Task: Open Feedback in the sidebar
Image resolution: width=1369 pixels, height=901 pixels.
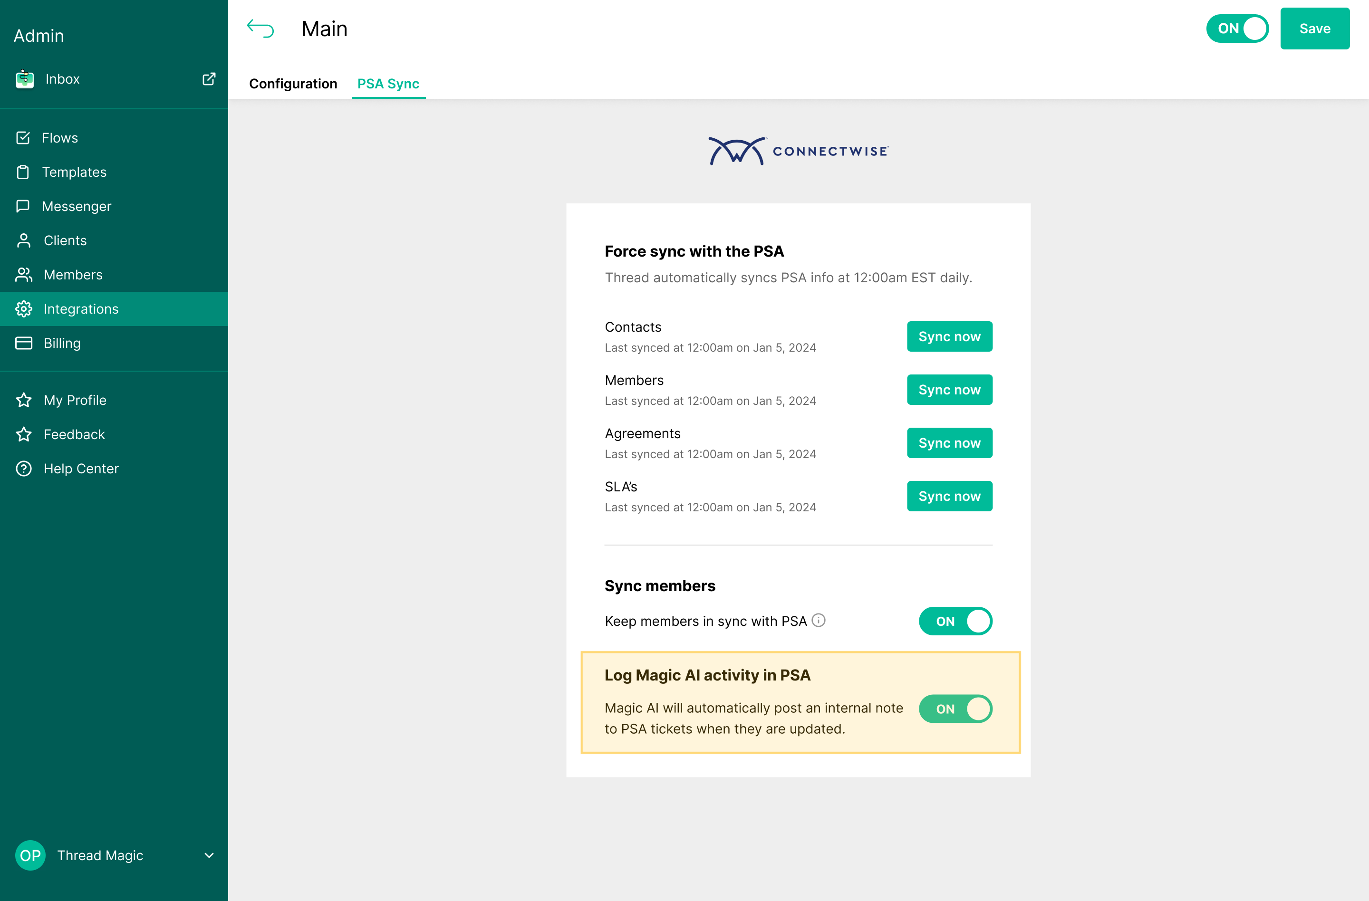Action: (x=114, y=434)
